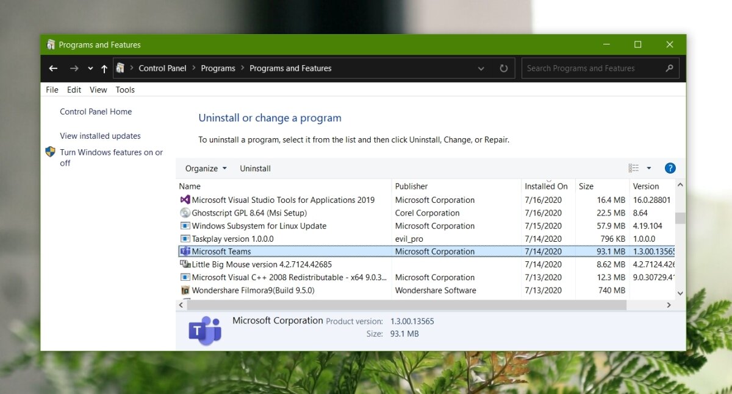Click the Refresh icon in the address bar
This screenshot has height=394, width=732.
tap(503, 68)
